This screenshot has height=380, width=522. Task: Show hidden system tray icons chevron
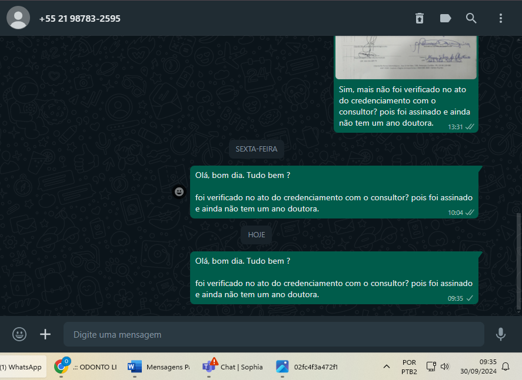pyautogui.click(x=387, y=367)
